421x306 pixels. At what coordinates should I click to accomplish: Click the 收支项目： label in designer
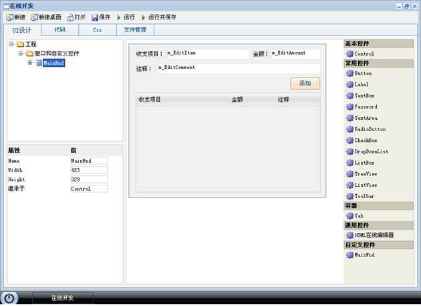point(150,54)
